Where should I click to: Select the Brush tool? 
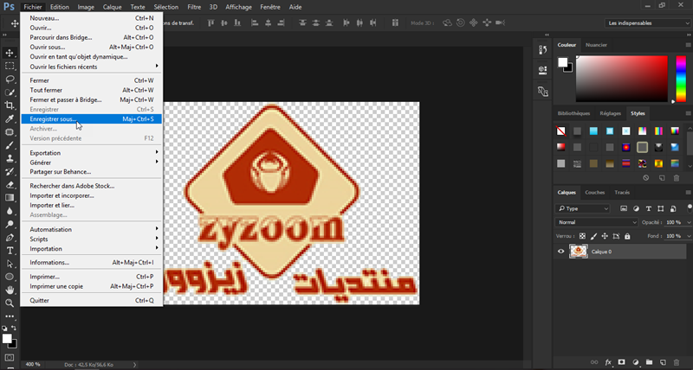[x=10, y=145]
